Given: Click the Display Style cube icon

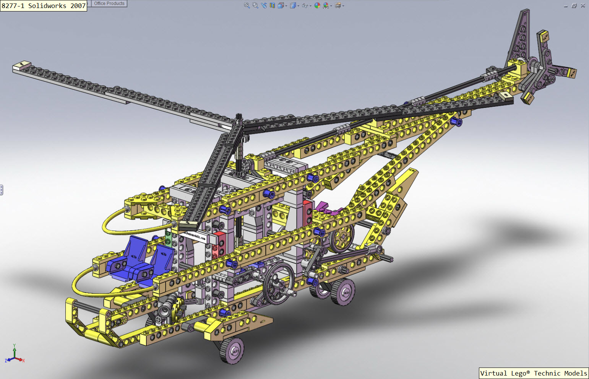Looking at the screenshot, I should [x=293, y=5].
